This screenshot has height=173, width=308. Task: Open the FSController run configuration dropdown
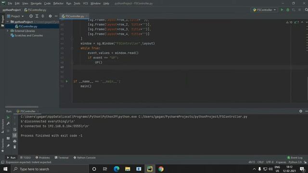tap(264, 10)
